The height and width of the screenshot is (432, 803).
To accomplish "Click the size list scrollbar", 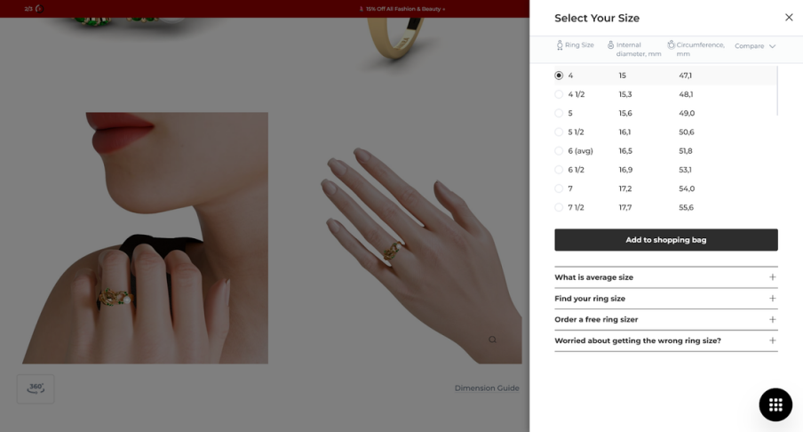I will (x=777, y=91).
